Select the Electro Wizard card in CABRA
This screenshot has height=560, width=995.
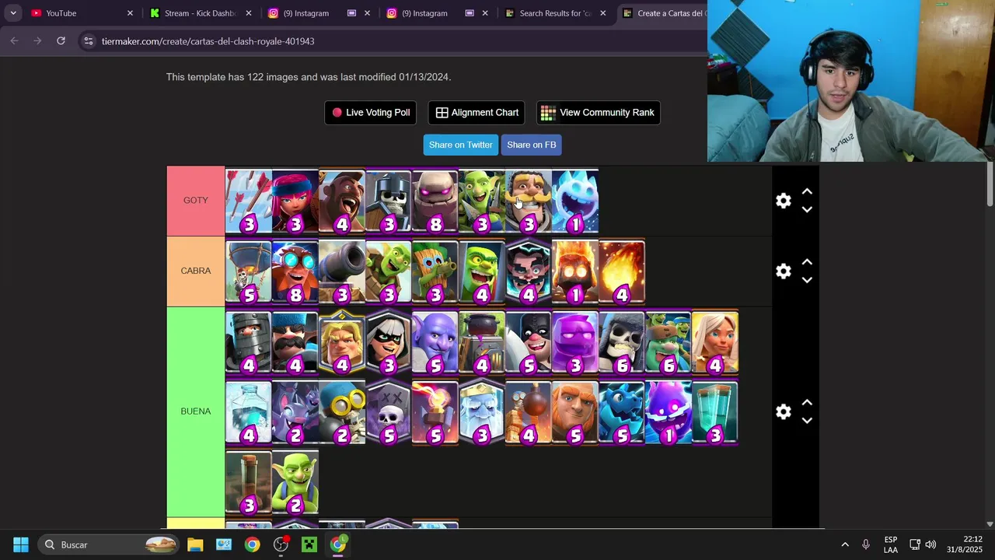point(529,271)
